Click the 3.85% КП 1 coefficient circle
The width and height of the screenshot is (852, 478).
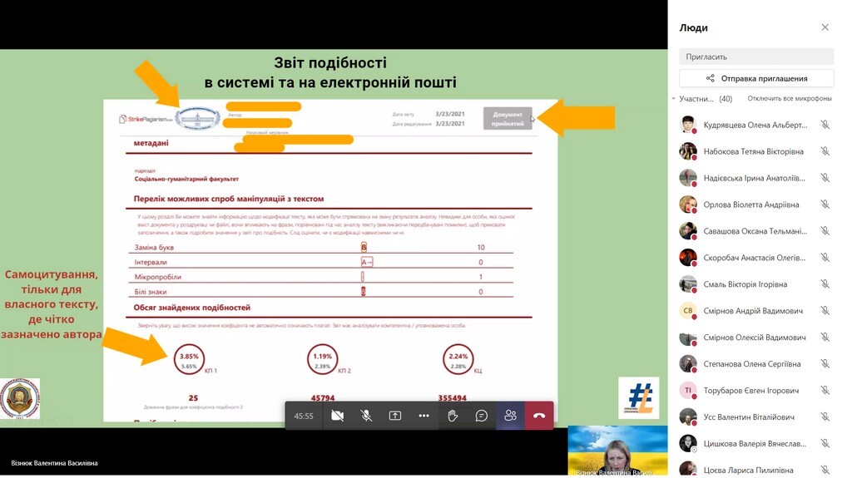[x=189, y=360]
